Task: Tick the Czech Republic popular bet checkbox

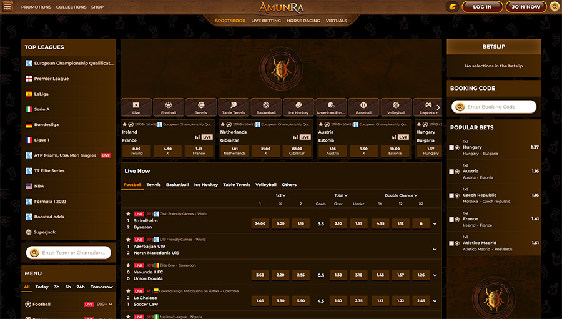Action: pos(451,195)
